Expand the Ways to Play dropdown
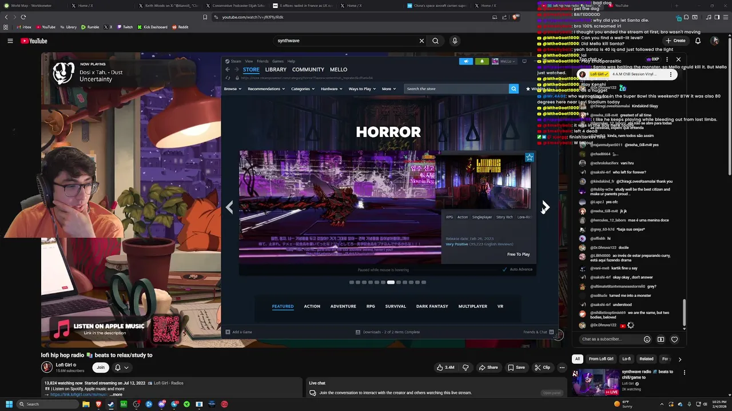The height and width of the screenshot is (411, 732). 362,88
